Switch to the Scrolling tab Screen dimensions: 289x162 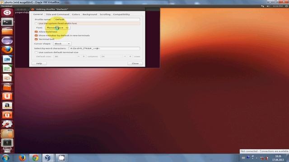coord(105,14)
